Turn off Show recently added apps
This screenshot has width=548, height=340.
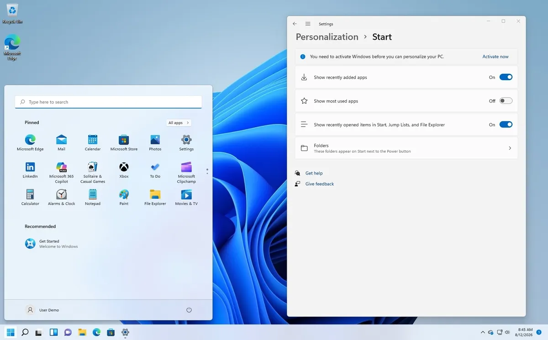click(506, 77)
